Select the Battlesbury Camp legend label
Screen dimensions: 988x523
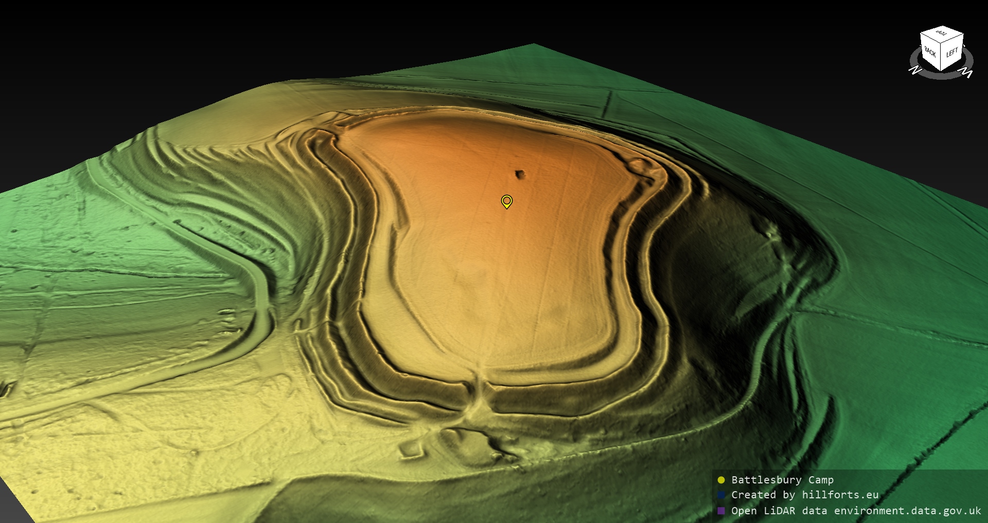click(x=782, y=480)
